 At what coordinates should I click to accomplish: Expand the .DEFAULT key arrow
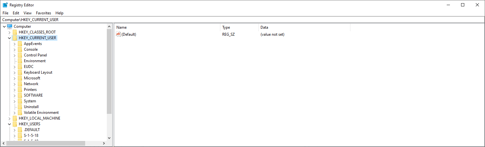pos(14,130)
